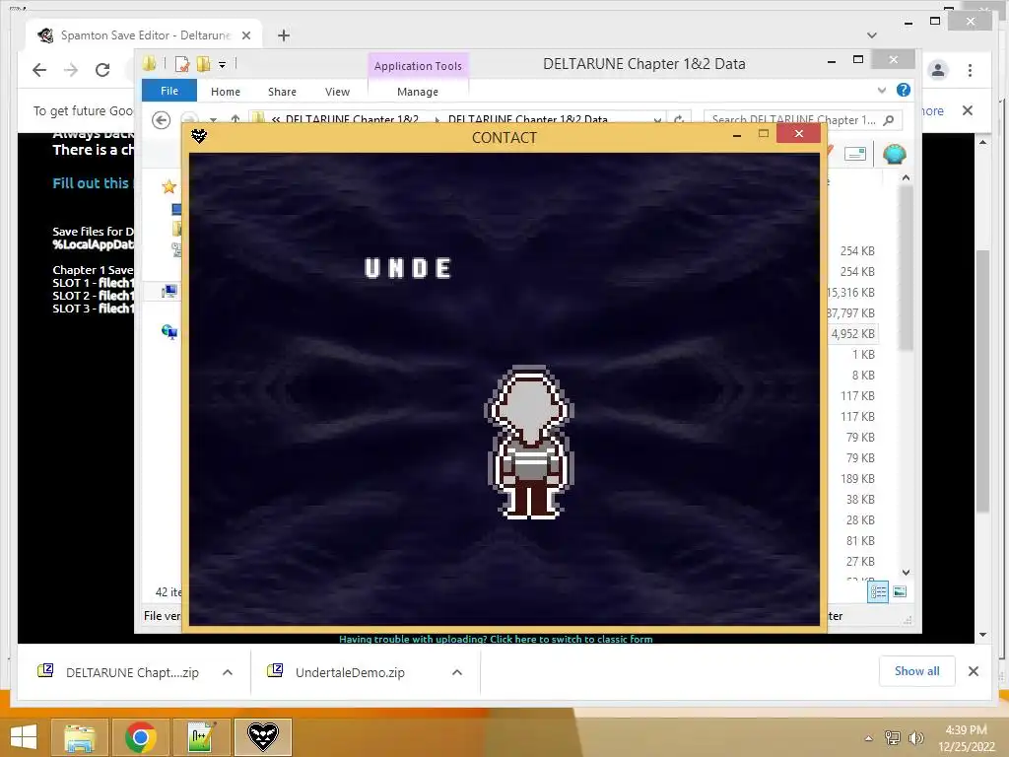Click the classic form upload link
Screen dimensions: 1009x757
tap(496, 639)
